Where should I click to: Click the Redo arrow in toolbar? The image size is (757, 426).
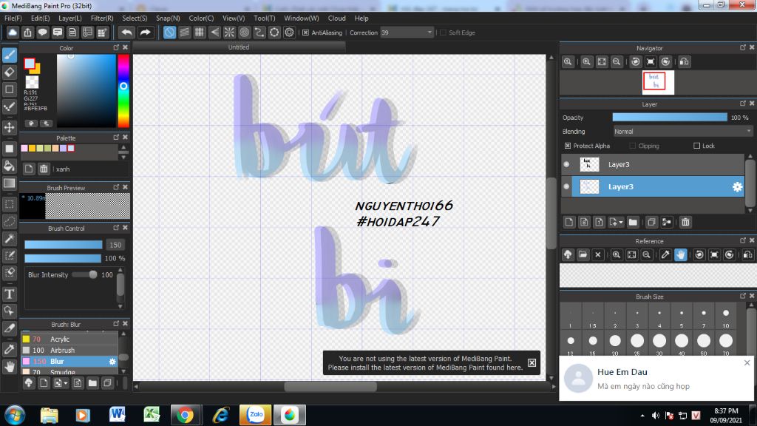(145, 33)
